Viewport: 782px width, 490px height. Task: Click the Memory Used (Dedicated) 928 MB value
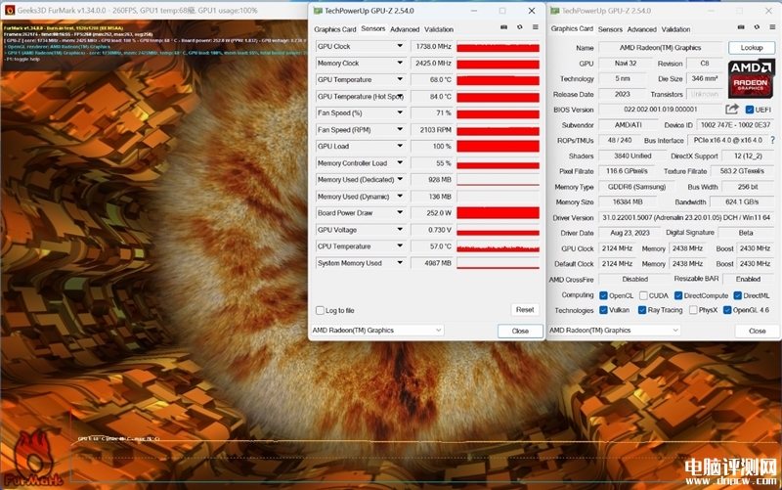coord(431,180)
